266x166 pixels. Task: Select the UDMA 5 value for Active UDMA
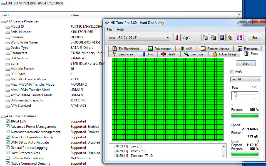pyautogui.click(x=77, y=95)
